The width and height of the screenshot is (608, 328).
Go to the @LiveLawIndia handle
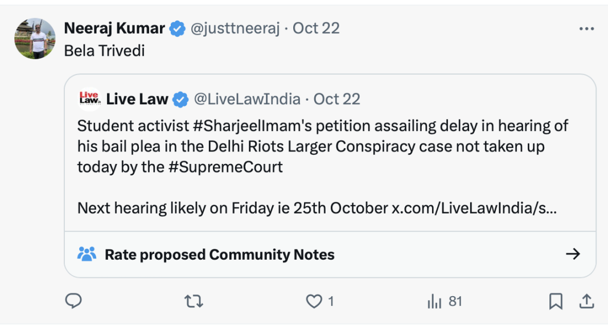(247, 99)
